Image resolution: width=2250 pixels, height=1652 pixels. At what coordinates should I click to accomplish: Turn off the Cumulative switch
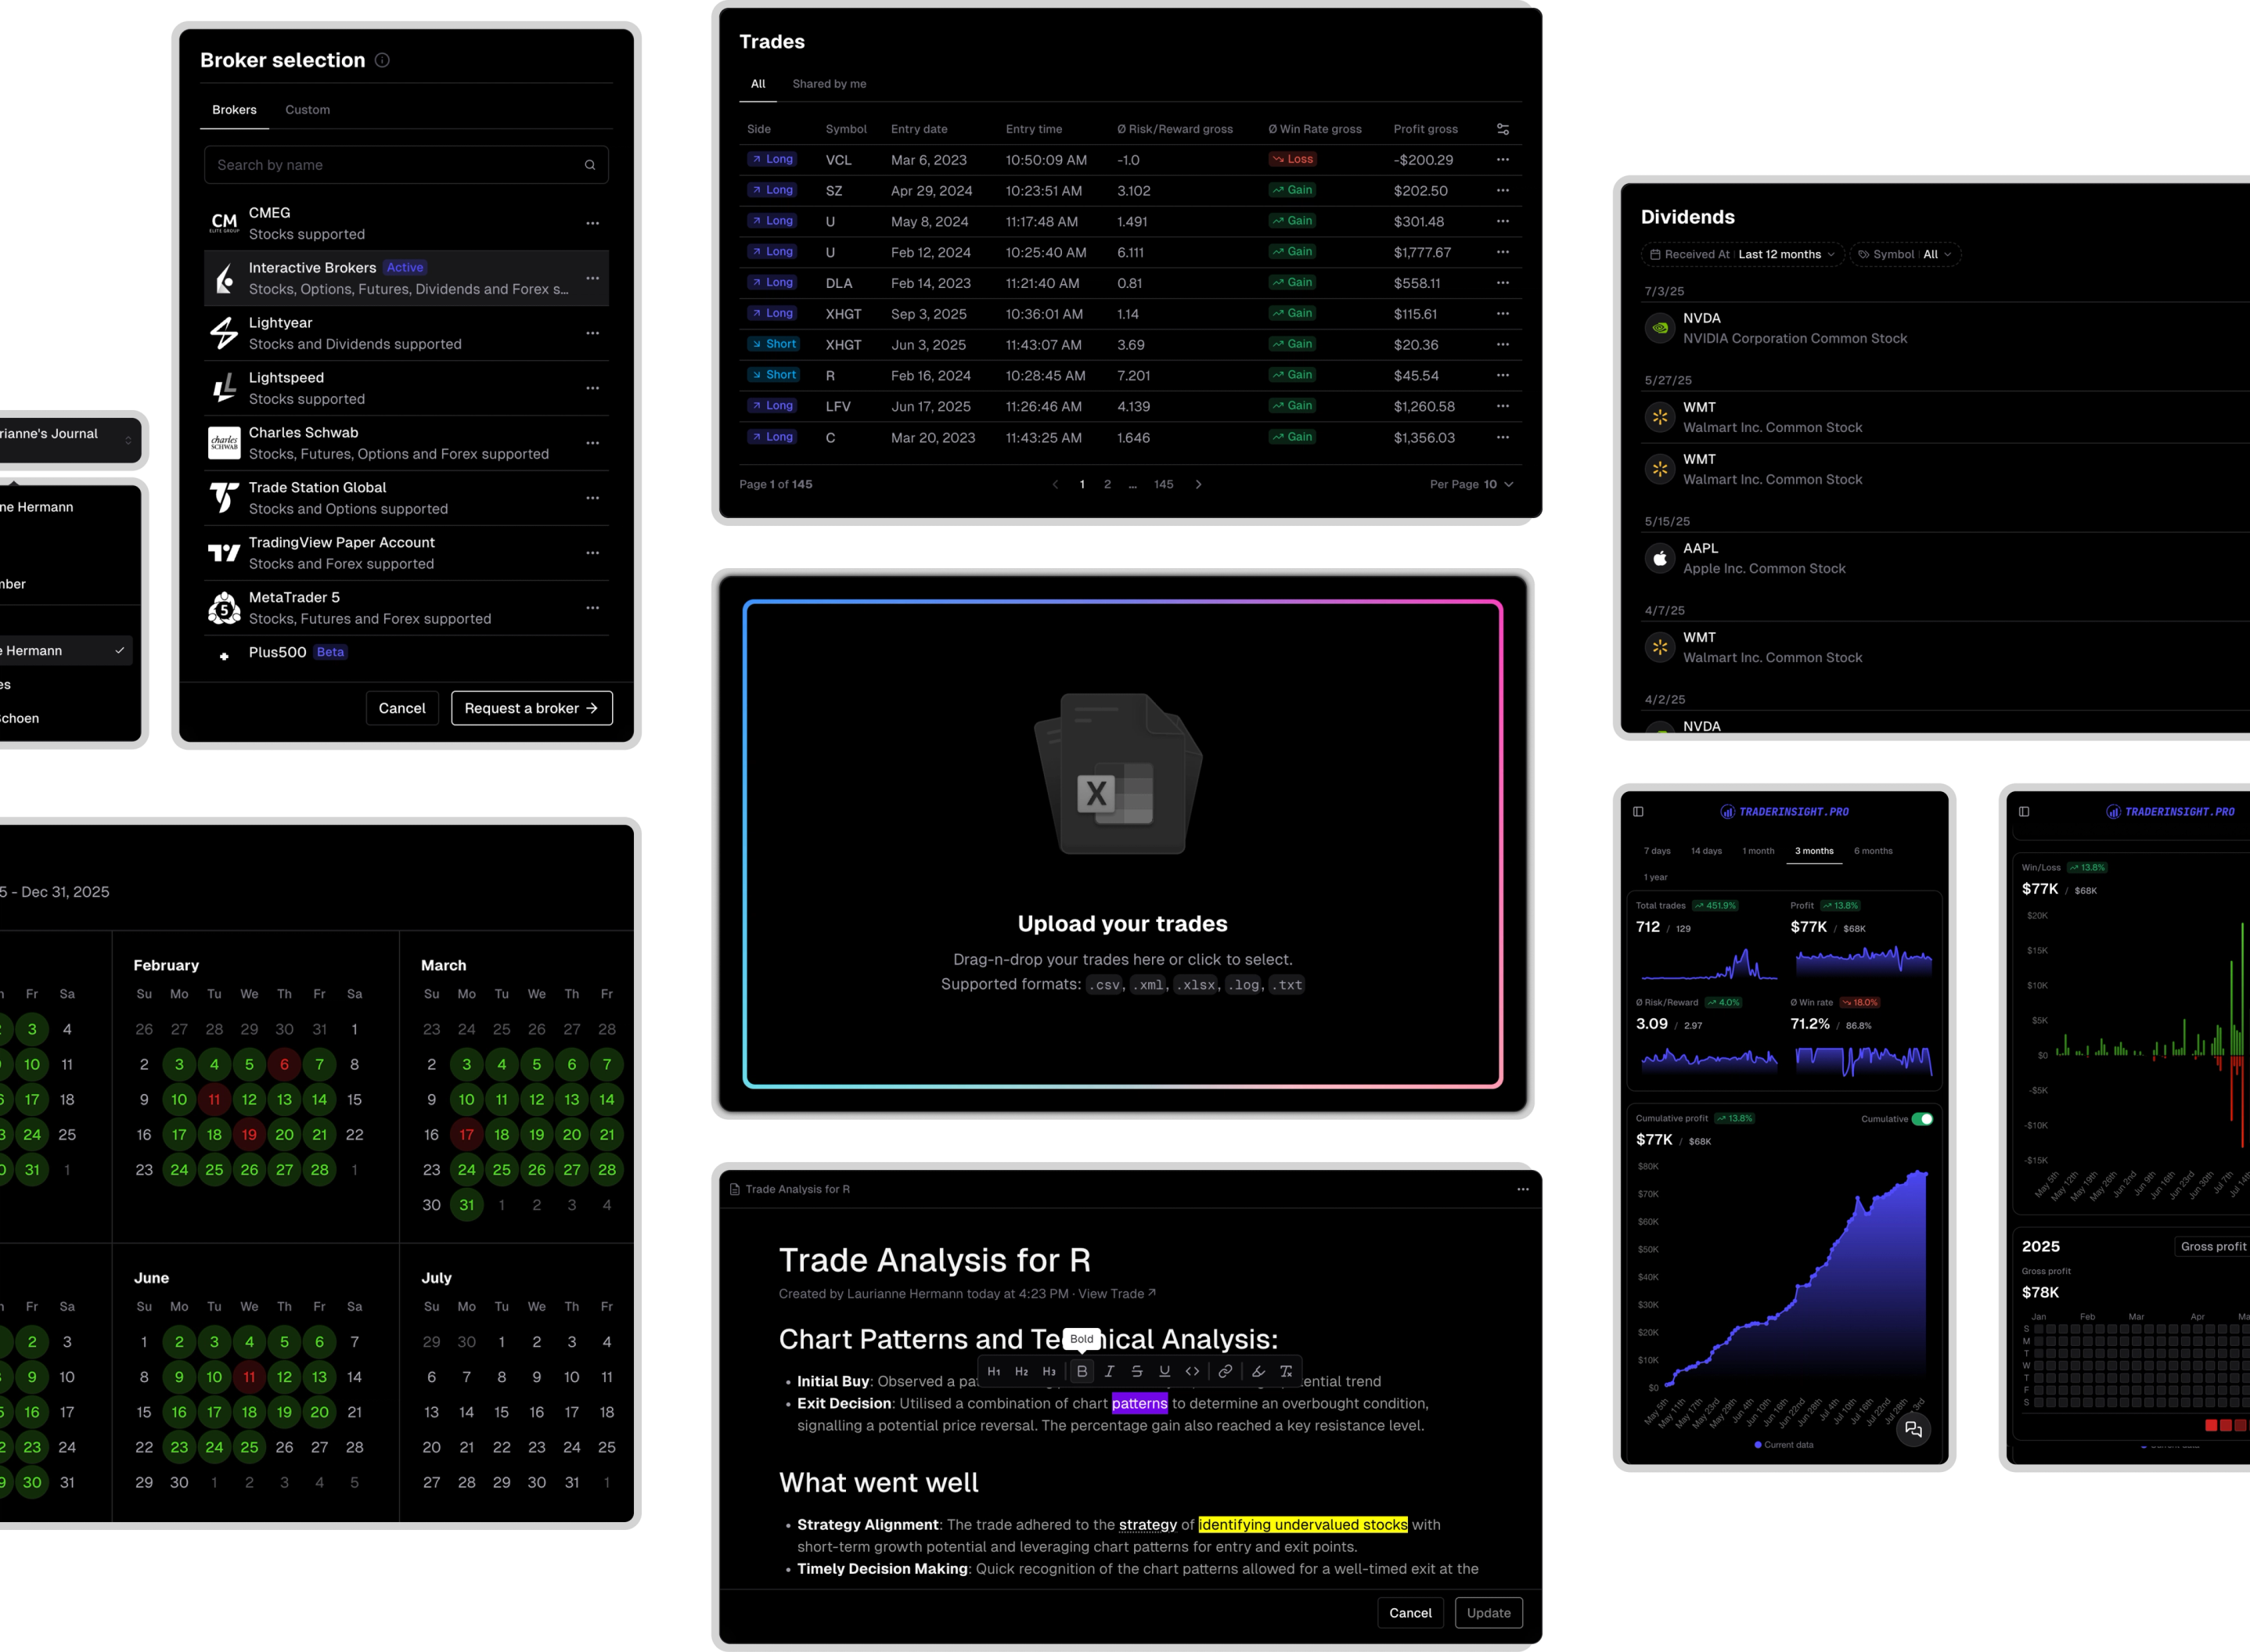click(x=1922, y=1119)
